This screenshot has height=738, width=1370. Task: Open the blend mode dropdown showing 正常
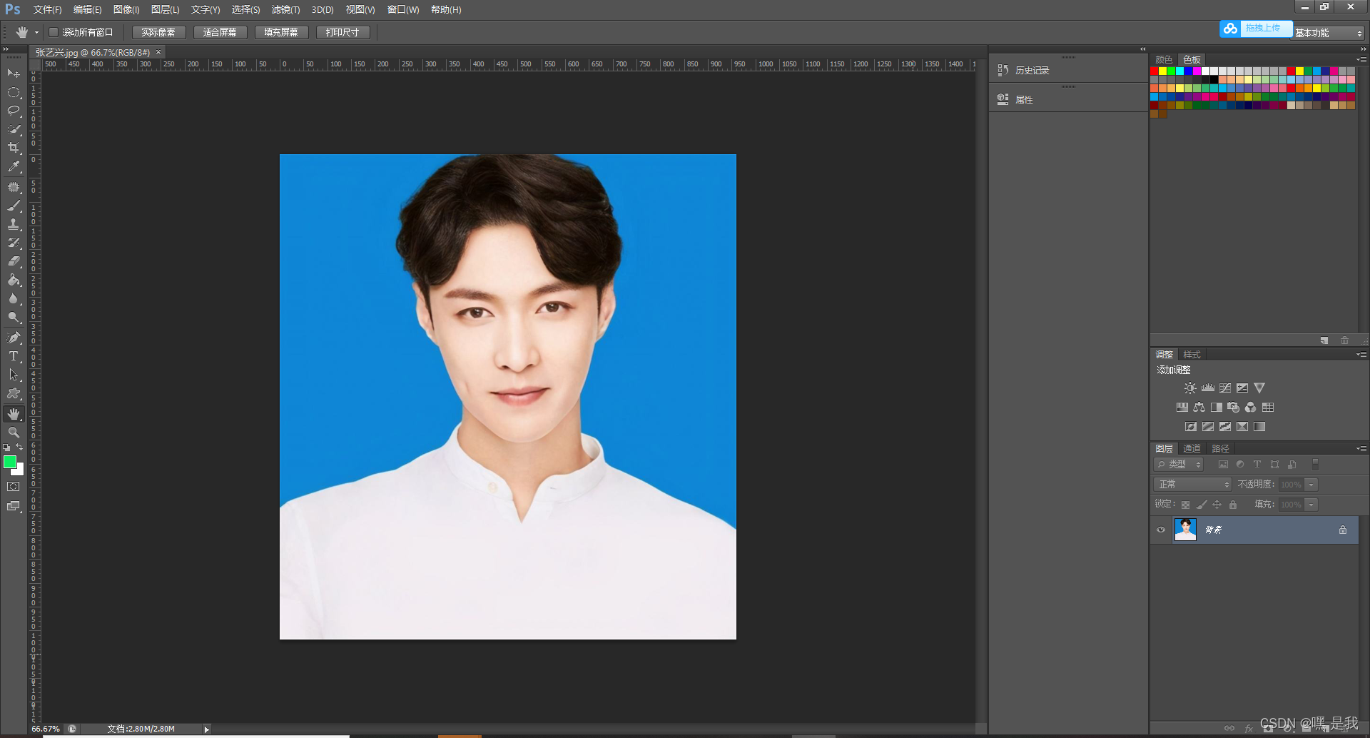[x=1191, y=484]
